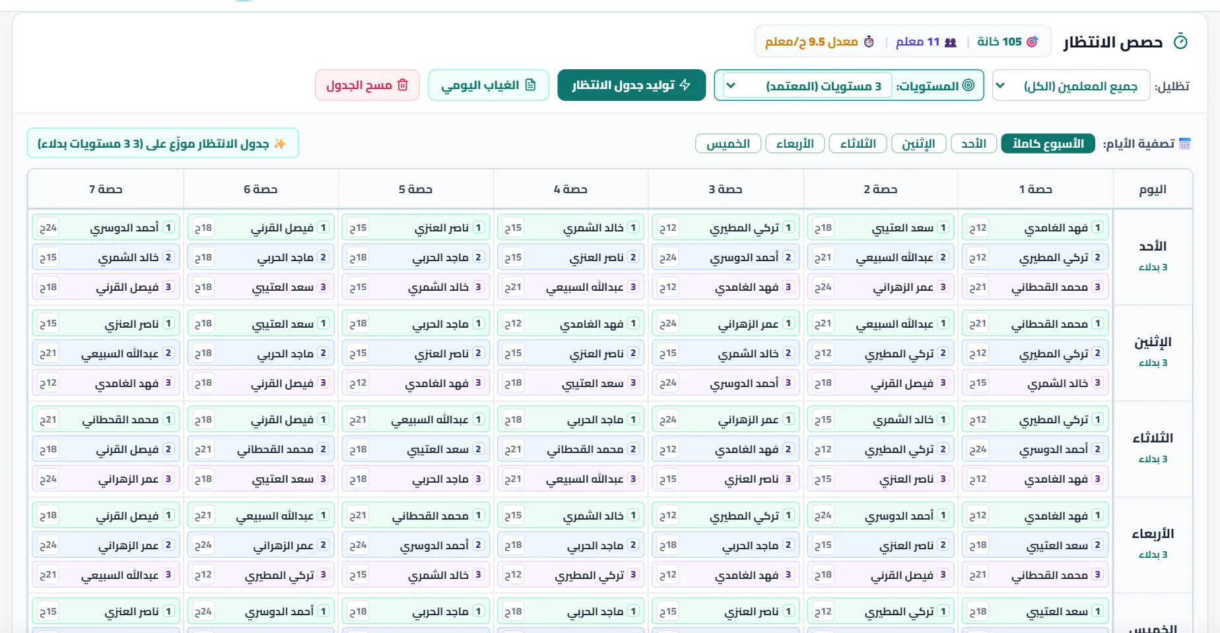Click the document icon in الغياب اليومي
The image size is (1220, 633).
530,85
